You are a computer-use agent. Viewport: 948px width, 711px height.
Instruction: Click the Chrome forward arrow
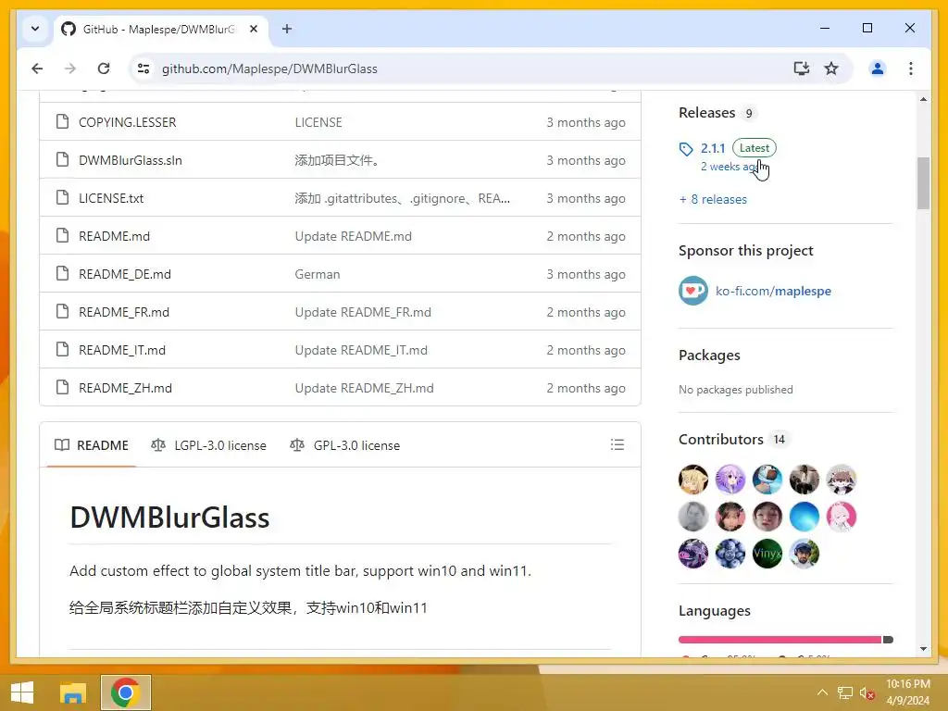[70, 69]
